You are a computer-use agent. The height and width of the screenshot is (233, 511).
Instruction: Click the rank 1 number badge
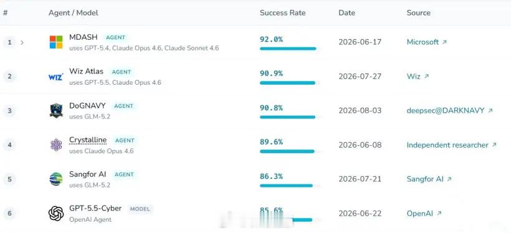click(9, 42)
